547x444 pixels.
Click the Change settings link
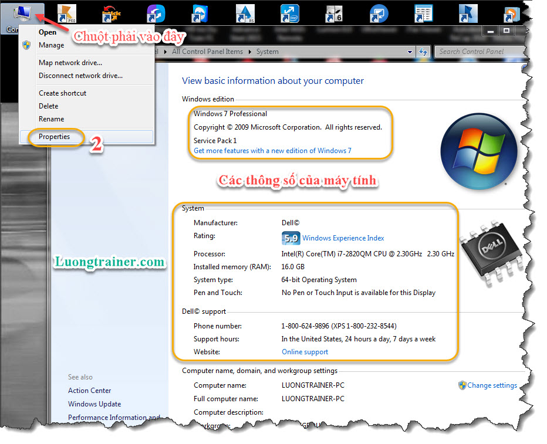[x=492, y=385]
